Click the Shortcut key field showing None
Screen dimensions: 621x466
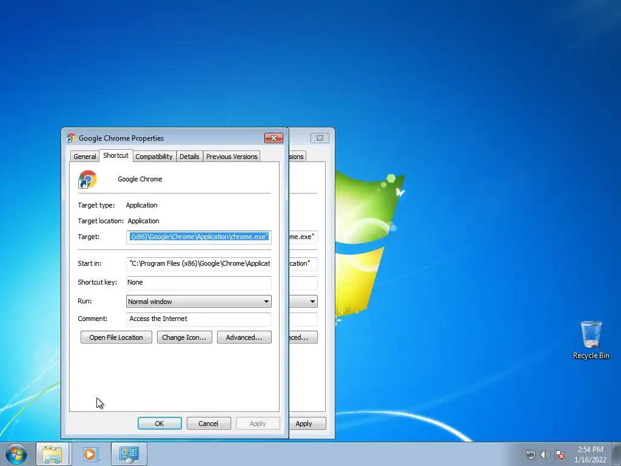[199, 283]
